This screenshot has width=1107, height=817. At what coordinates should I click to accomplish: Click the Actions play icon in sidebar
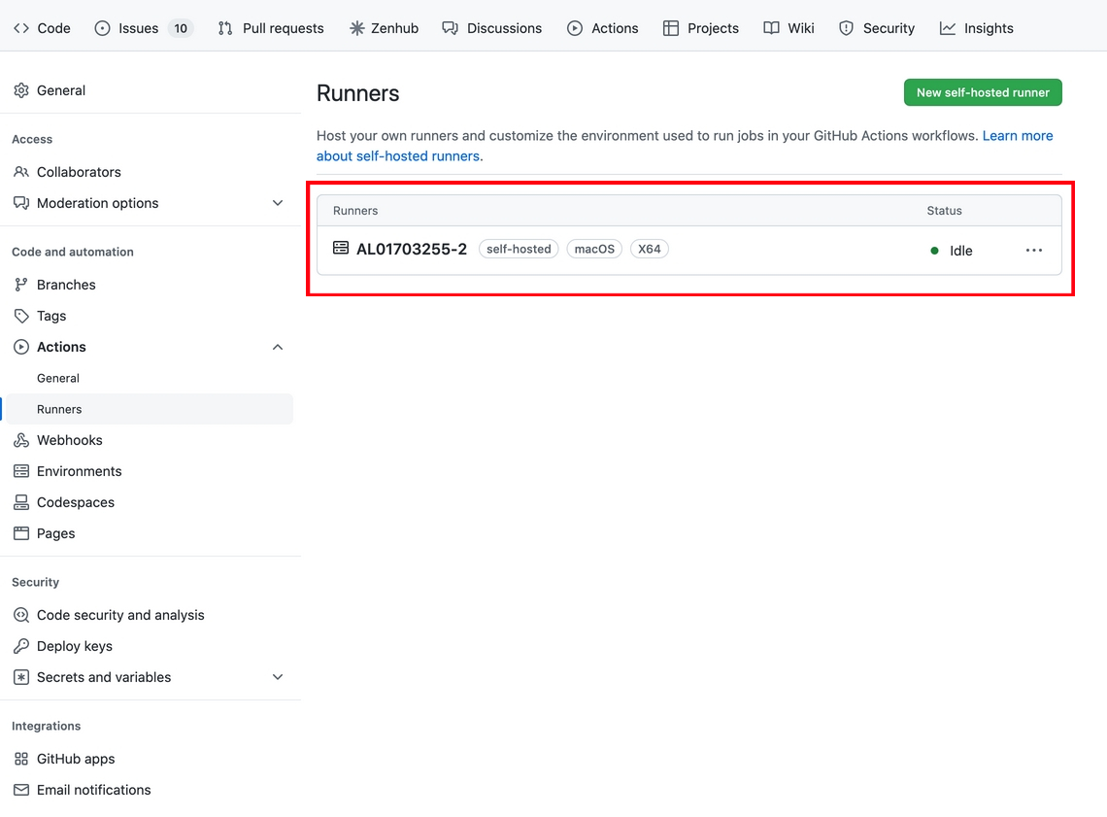click(21, 347)
